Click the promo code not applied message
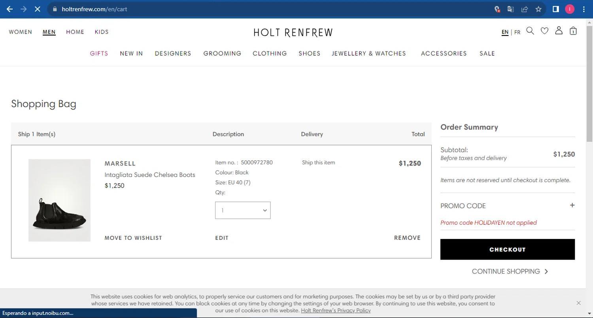Screen dimensions: 593x318 489,223
